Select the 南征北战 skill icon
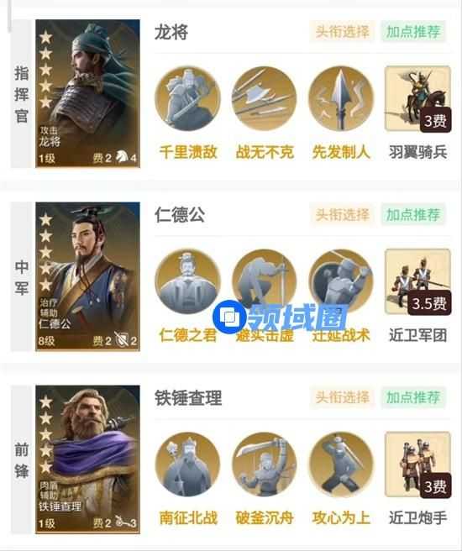 click(187, 464)
